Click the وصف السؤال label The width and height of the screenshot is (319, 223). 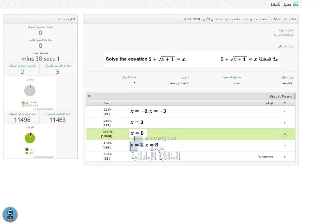click(286, 47)
